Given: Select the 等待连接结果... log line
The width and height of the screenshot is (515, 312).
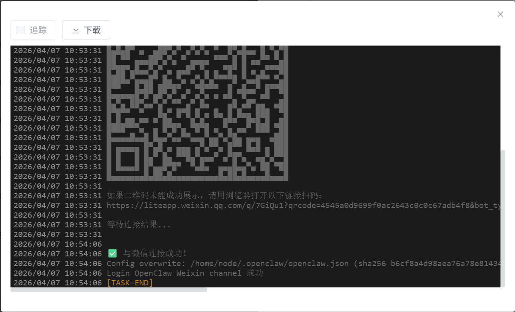Looking at the screenshot, I should 139,225.
